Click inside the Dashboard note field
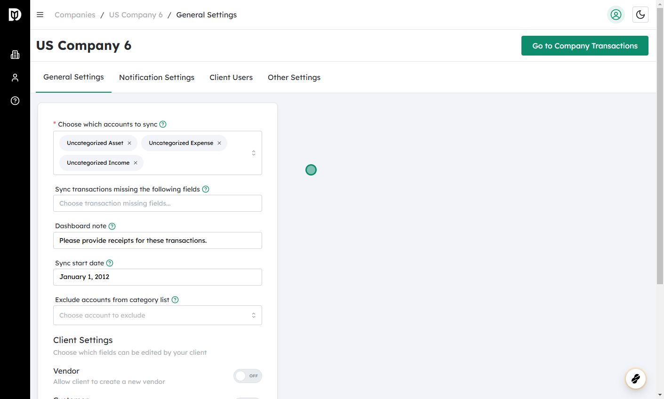The image size is (664, 399). (158, 240)
